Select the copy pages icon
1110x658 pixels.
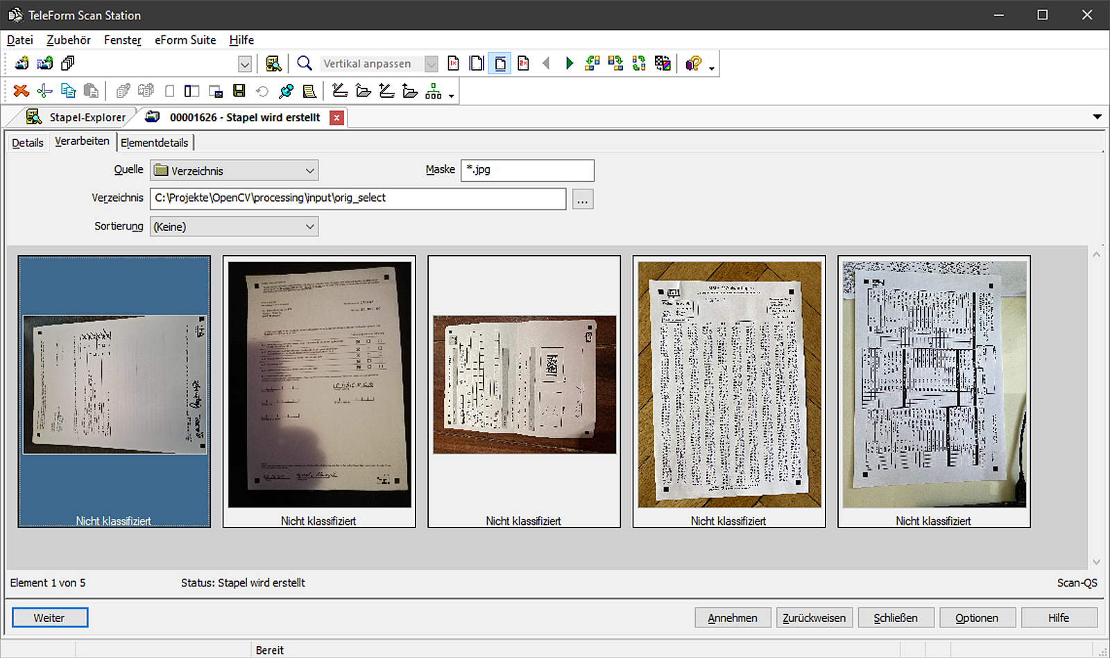[x=67, y=91]
